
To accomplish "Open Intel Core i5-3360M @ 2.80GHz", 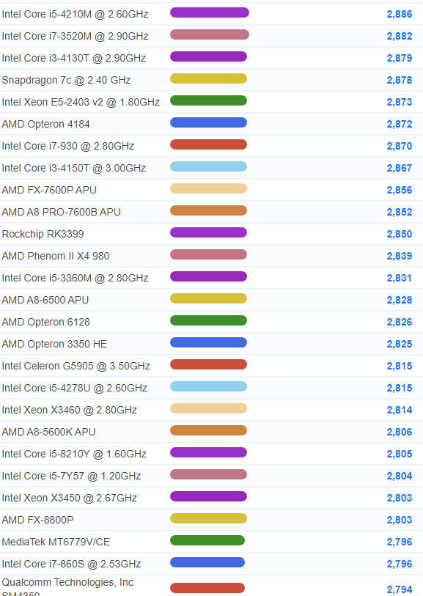I will click(75, 279).
